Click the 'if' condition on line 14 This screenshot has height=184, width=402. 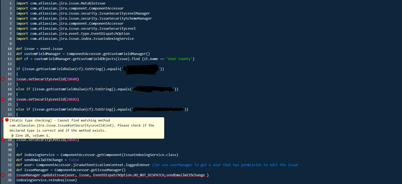90,69
